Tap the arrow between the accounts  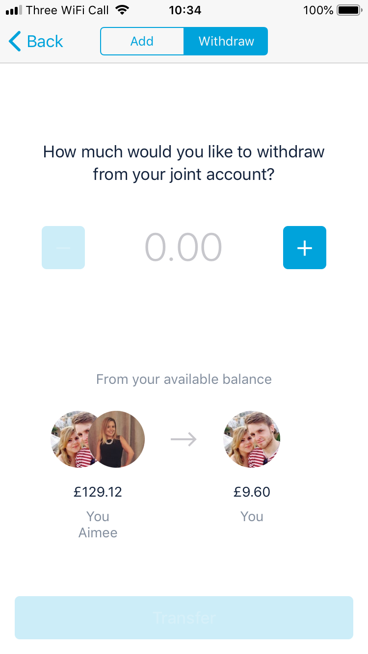tap(184, 439)
